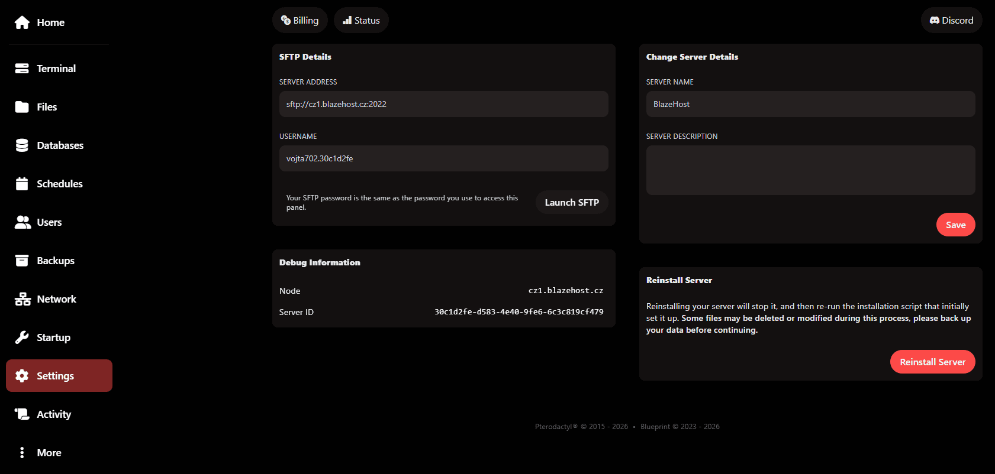
Task: Select the Node value cz1.blazehost.cz
Action: coord(566,291)
